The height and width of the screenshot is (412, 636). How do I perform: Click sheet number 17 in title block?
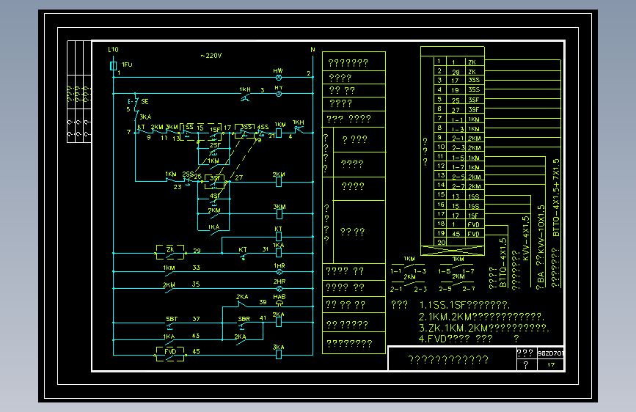tap(551, 365)
